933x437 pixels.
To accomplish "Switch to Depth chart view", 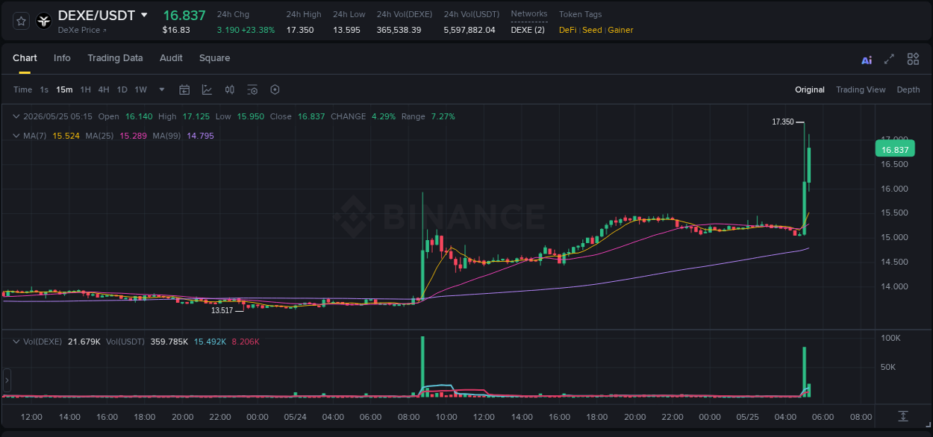I will (x=908, y=89).
